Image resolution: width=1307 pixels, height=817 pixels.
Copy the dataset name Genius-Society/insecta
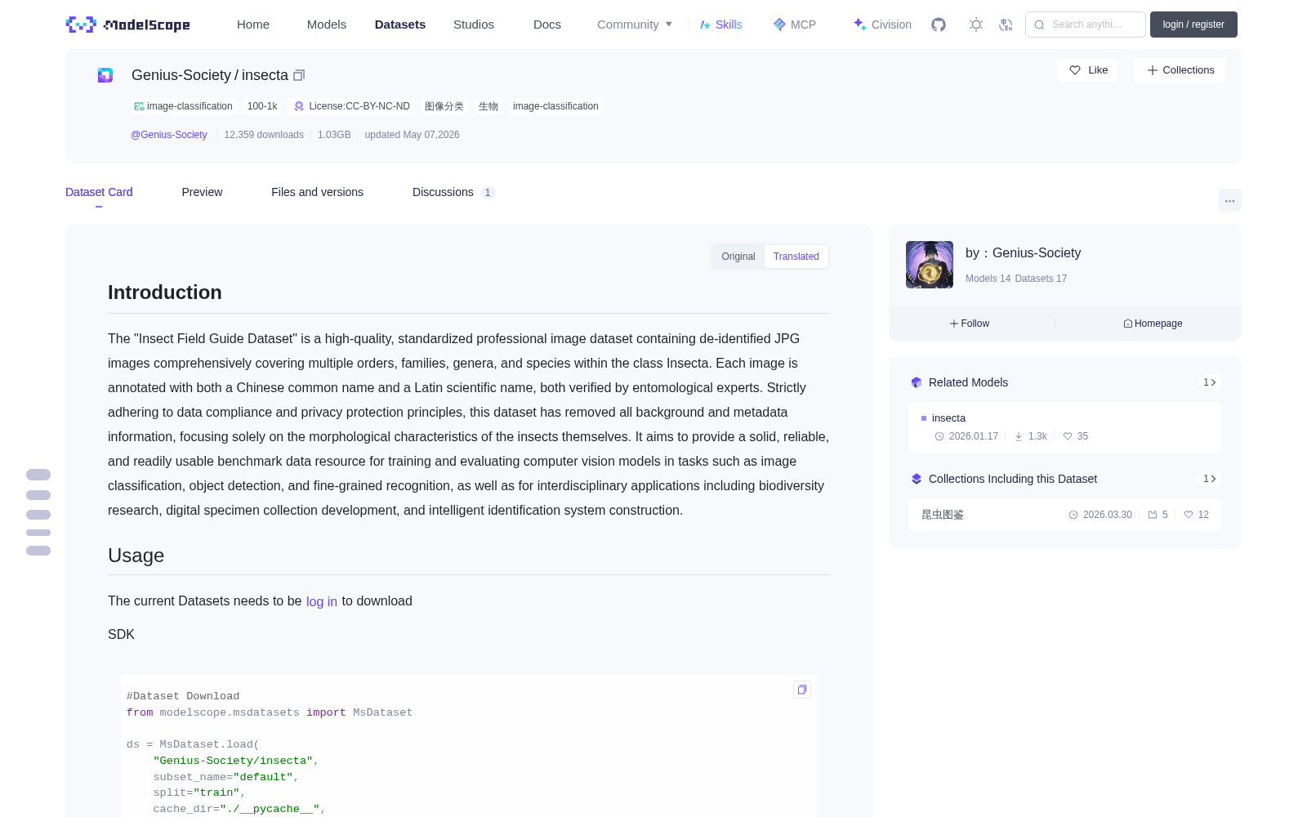(x=299, y=75)
